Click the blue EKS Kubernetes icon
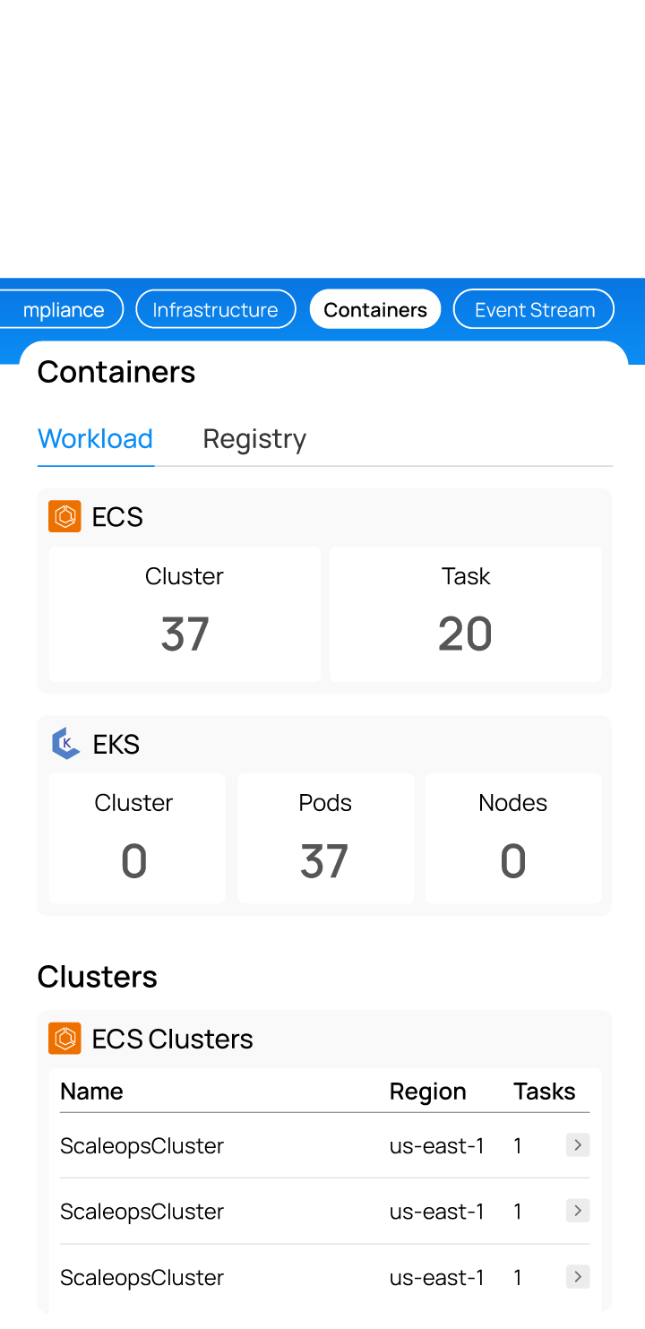Screen dimensions: 645x1329 point(65,744)
